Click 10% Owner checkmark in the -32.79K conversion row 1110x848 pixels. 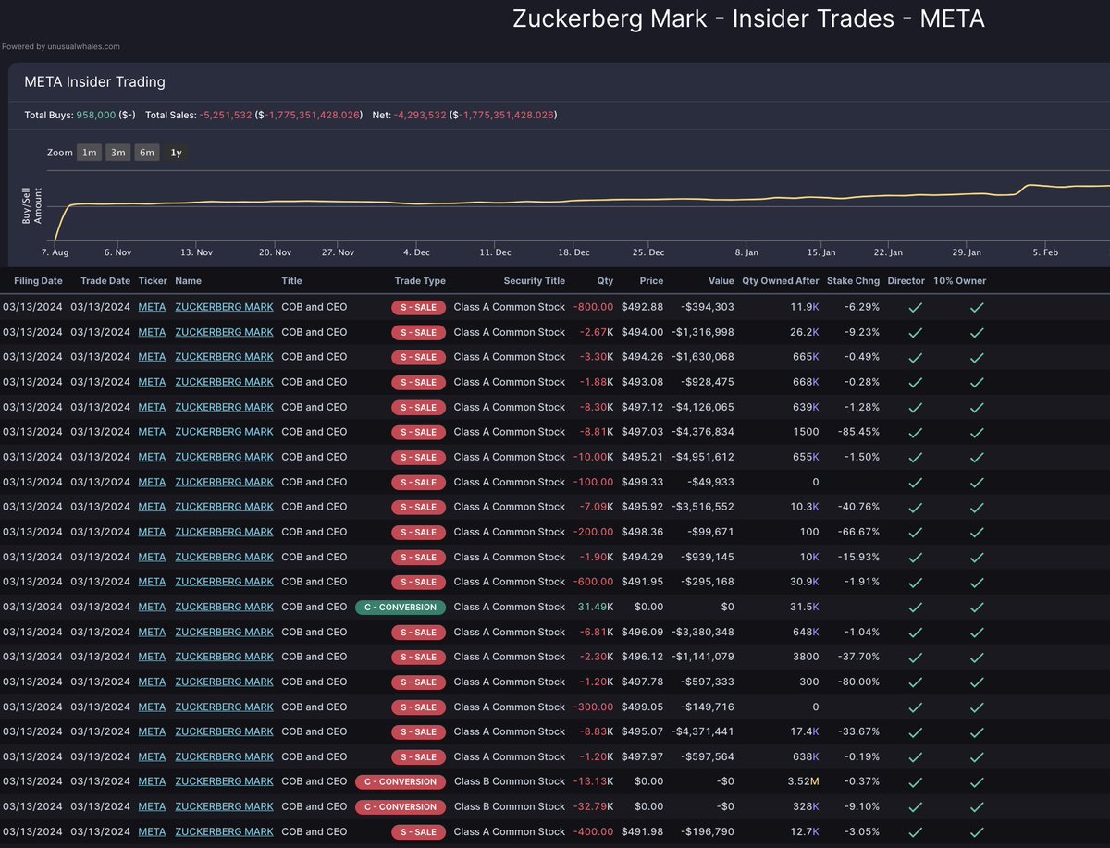pos(977,806)
